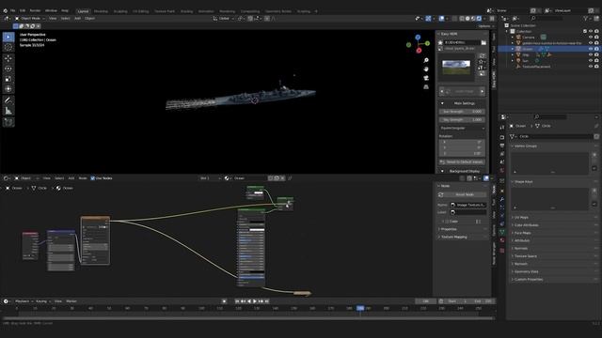Screen dimensions: 602x338
Task: Click Reset to Default Values button
Action: click(462, 162)
